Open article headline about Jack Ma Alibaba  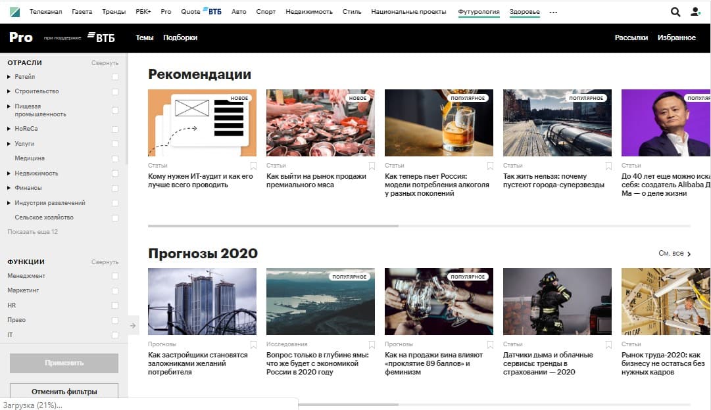coord(666,185)
